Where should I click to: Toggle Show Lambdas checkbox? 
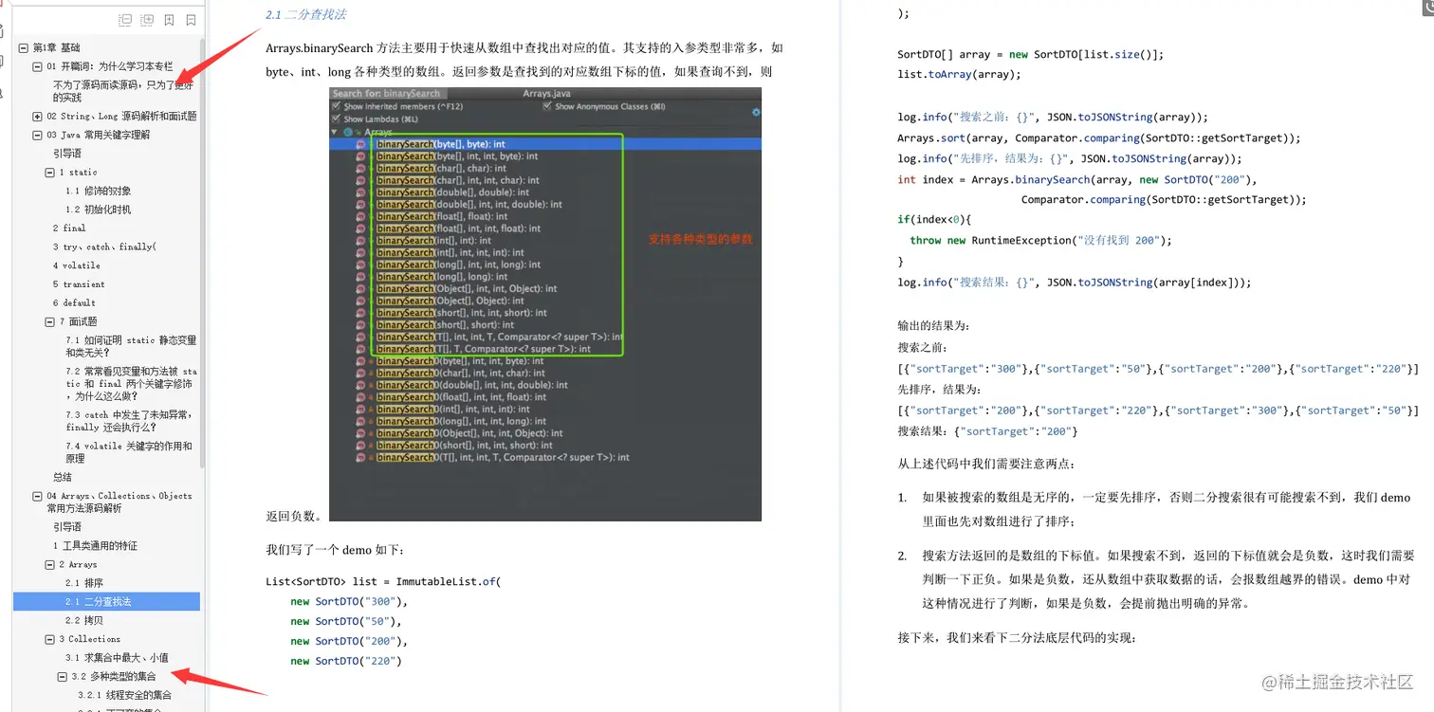(x=336, y=119)
